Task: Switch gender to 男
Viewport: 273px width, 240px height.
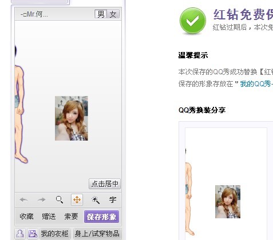Action: click(101, 14)
